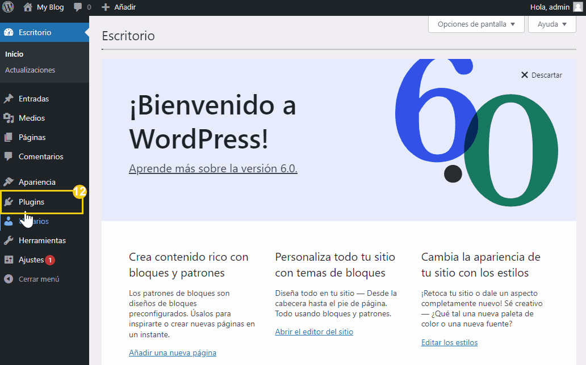
Task: Click the ¡Bienvenido a WordPress! heading
Action: pos(212,122)
